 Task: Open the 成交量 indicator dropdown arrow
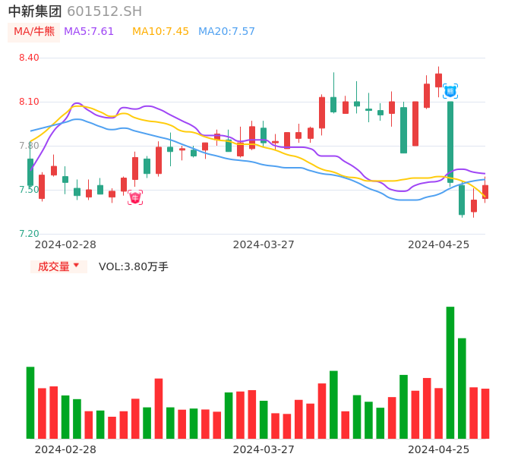point(76,266)
